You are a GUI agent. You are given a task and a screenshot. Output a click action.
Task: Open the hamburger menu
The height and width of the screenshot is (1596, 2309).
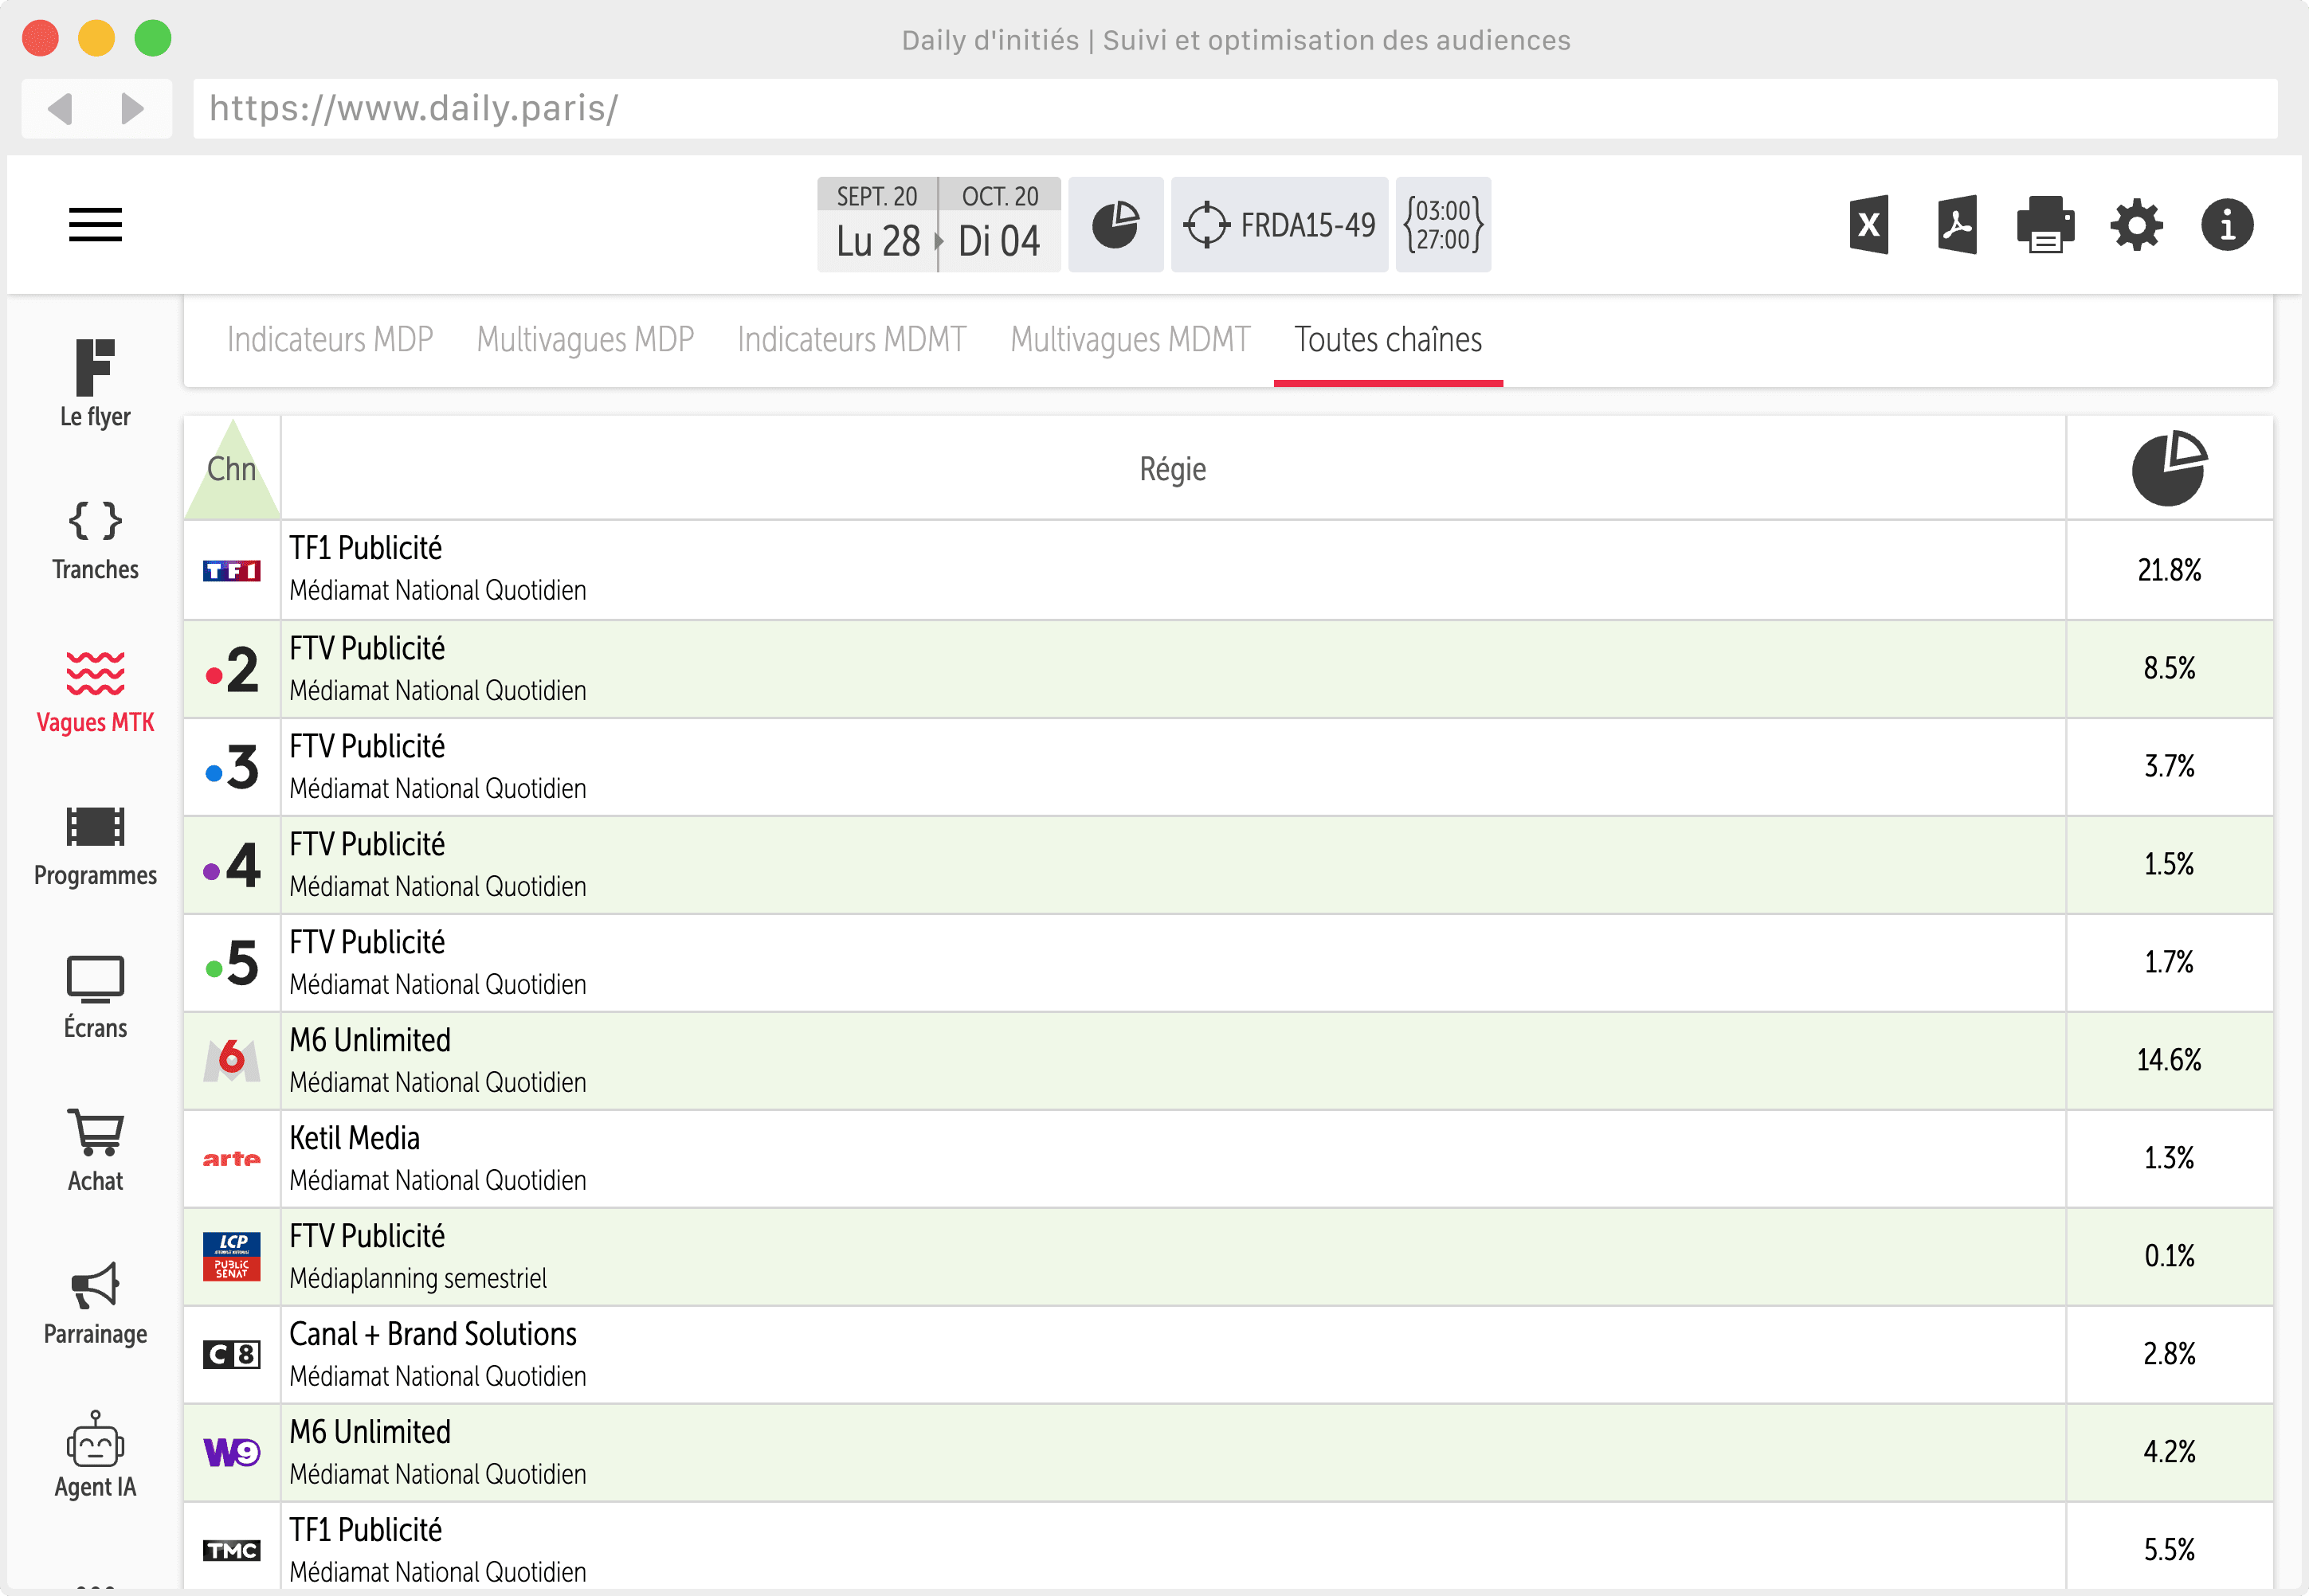[95, 224]
